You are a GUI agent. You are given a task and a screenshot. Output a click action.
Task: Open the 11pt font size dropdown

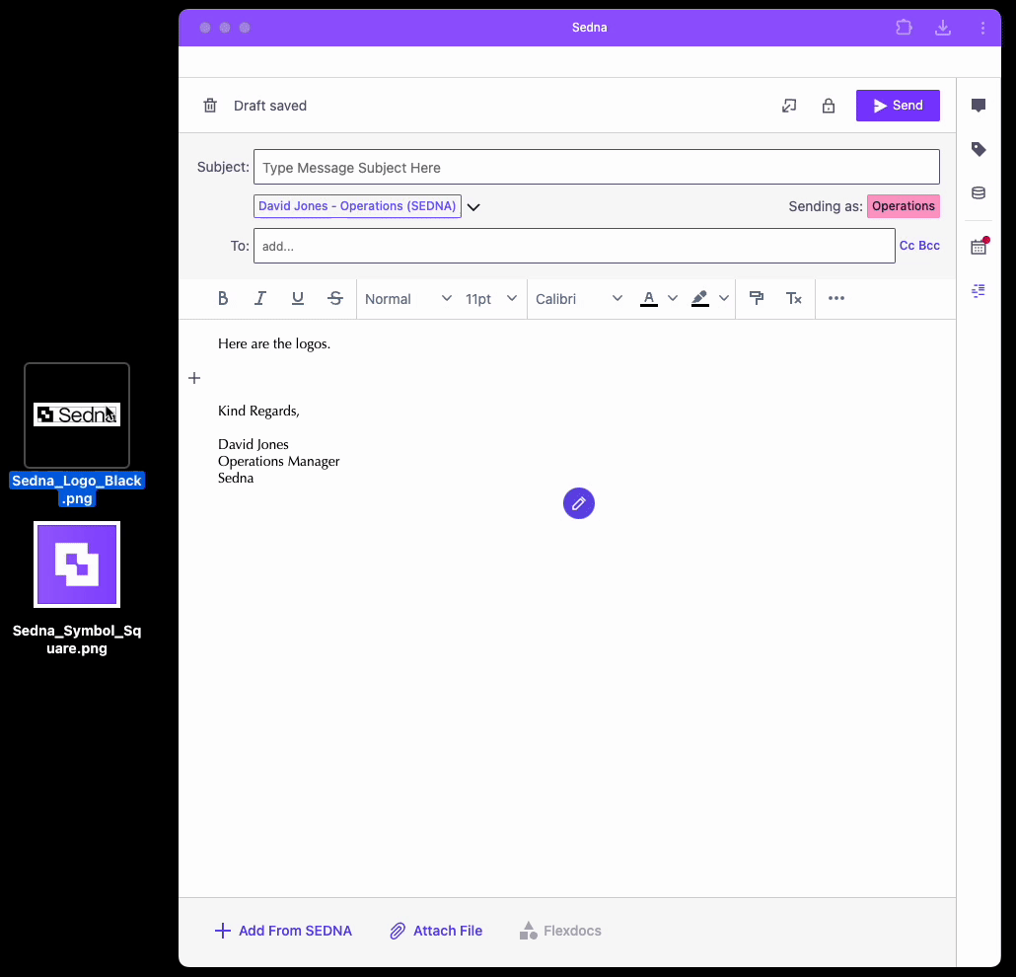(x=490, y=299)
